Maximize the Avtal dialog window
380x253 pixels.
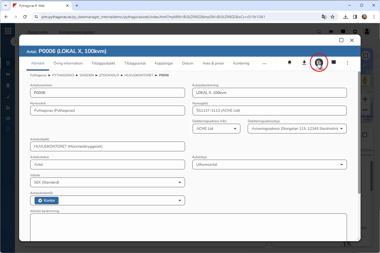coord(341,40)
